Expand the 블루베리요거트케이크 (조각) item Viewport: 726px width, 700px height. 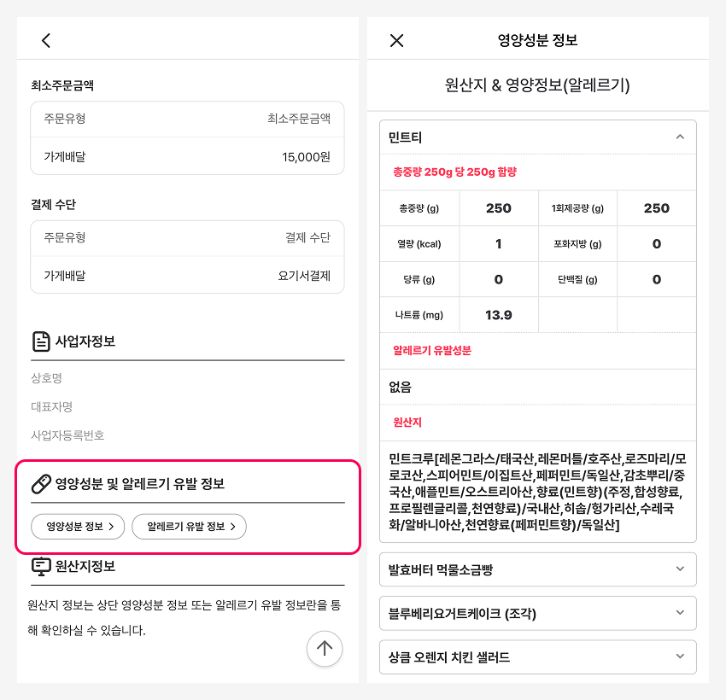click(537, 614)
